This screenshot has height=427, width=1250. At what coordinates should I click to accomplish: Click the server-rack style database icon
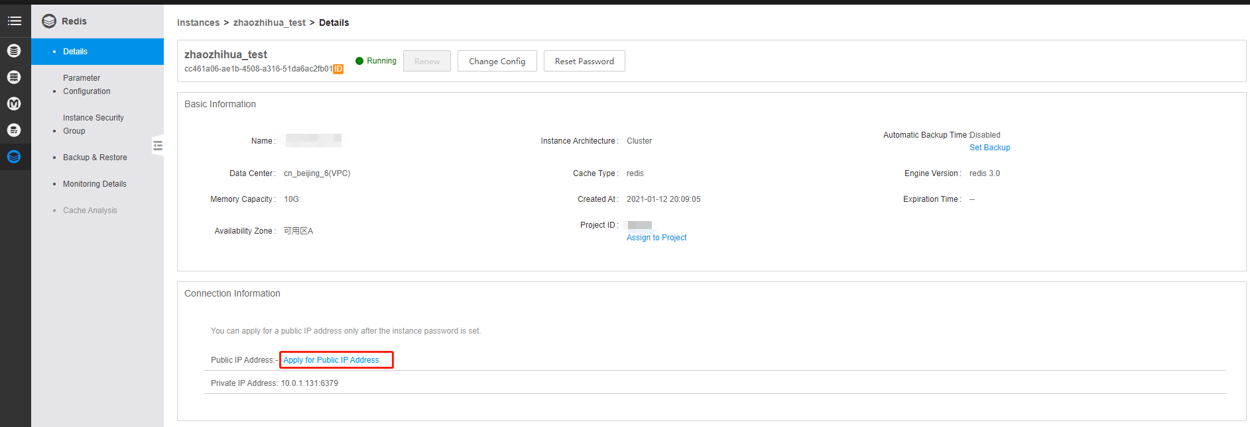pos(14,77)
